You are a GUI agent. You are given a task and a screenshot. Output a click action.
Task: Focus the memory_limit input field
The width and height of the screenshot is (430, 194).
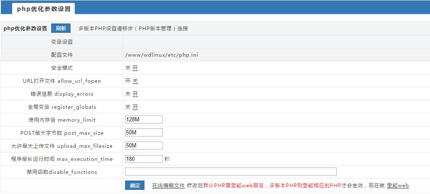pyautogui.click(x=144, y=120)
